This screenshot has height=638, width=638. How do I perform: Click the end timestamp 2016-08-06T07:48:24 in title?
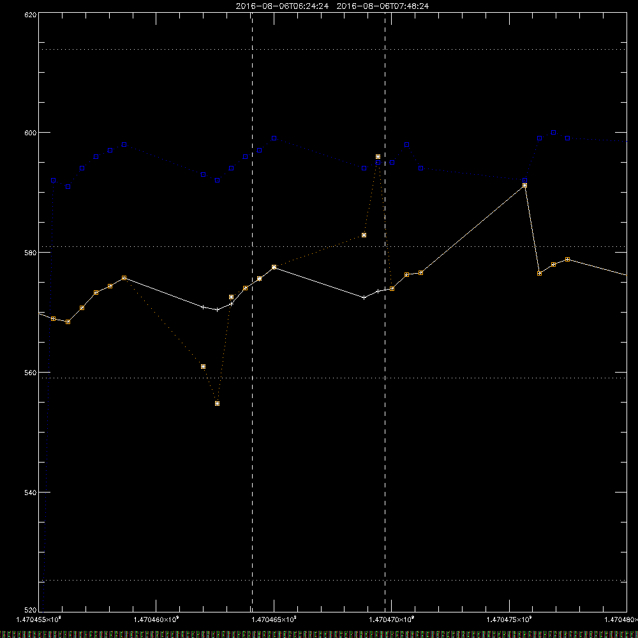(x=382, y=6)
